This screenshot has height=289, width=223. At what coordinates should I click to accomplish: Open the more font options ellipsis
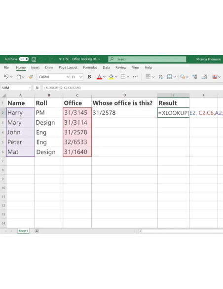click(135, 77)
